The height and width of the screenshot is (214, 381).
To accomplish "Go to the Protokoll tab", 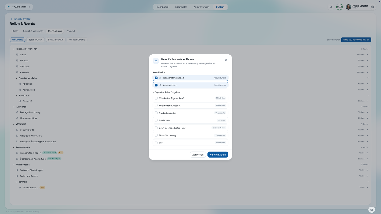I will click(x=70, y=31).
